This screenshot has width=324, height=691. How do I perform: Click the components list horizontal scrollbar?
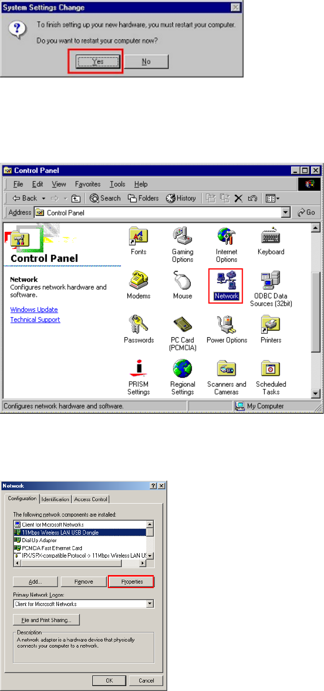80,563
